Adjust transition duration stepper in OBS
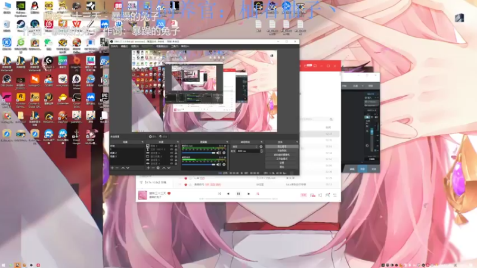The width and height of the screenshot is (477, 268). click(x=261, y=151)
